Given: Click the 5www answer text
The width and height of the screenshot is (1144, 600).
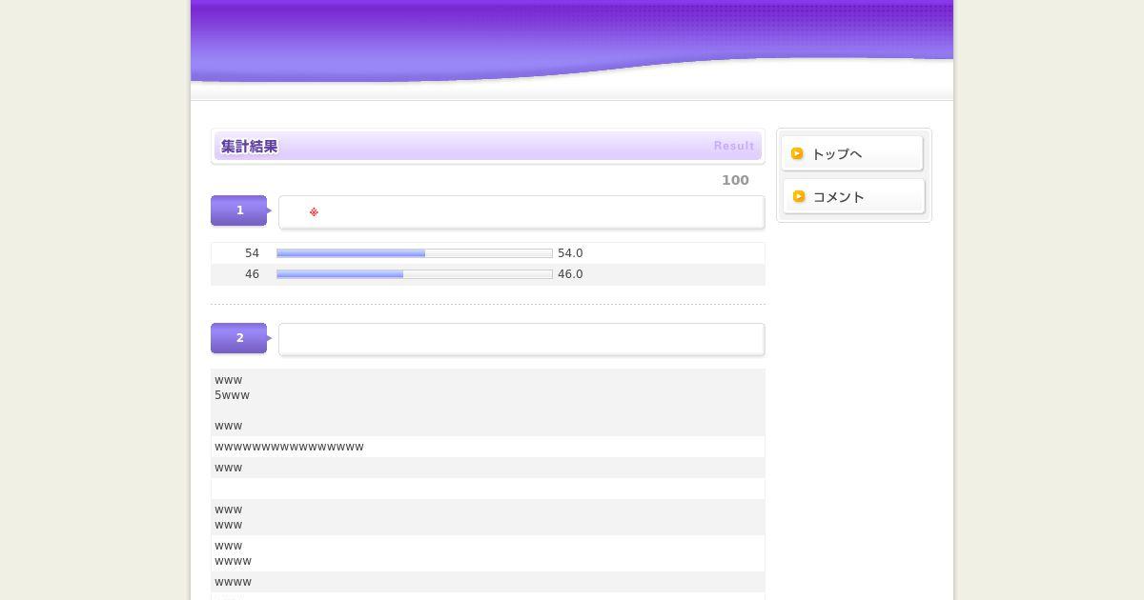Looking at the screenshot, I should [232, 395].
